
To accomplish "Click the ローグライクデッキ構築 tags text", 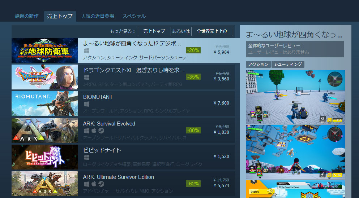I will pyautogui.click(x=143, y=164).
